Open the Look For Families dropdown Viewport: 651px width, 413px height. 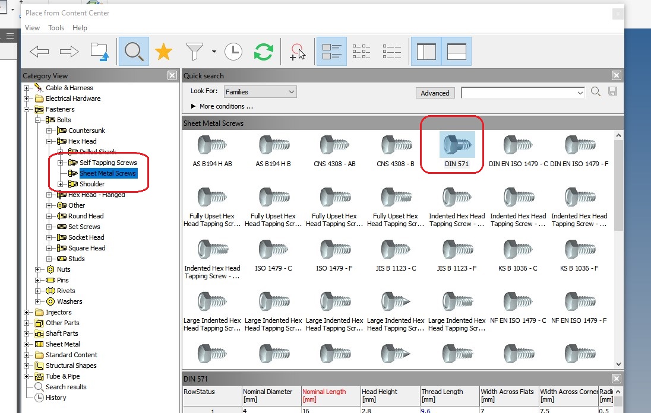(x=260, y=91)
